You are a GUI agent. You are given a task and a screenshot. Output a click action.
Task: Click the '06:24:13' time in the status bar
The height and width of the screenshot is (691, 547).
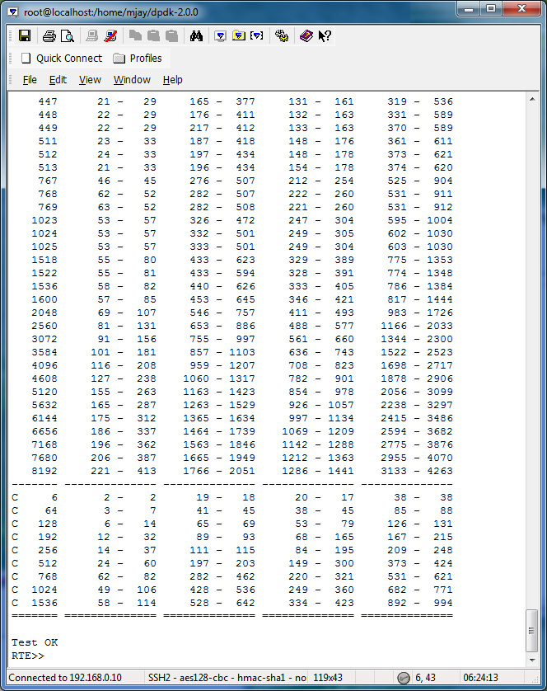[480, 678]
